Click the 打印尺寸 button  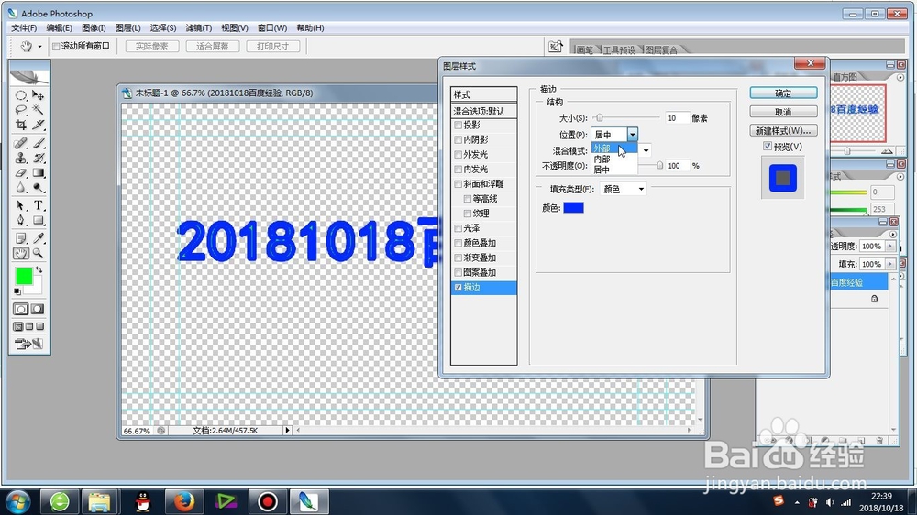point(273,46)
